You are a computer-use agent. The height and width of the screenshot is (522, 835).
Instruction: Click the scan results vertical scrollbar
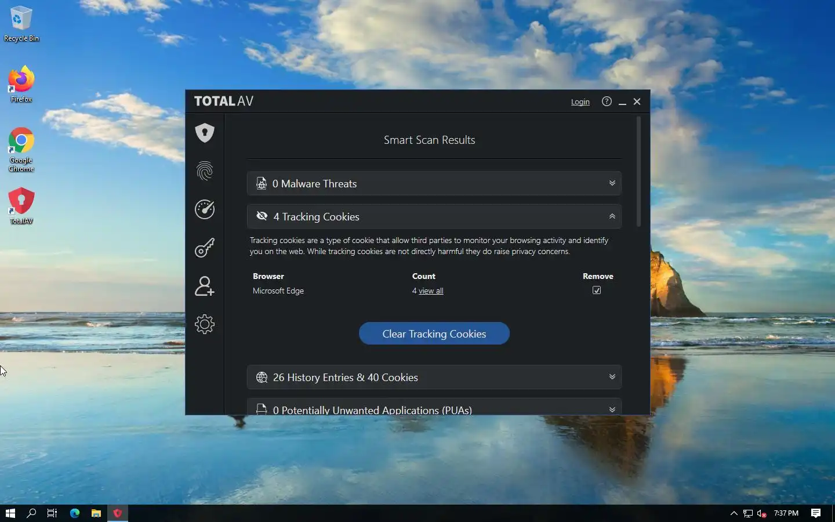coord(638,171)
